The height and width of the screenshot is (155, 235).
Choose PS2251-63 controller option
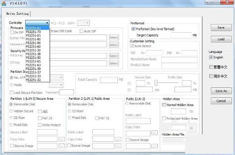point(37,65)
